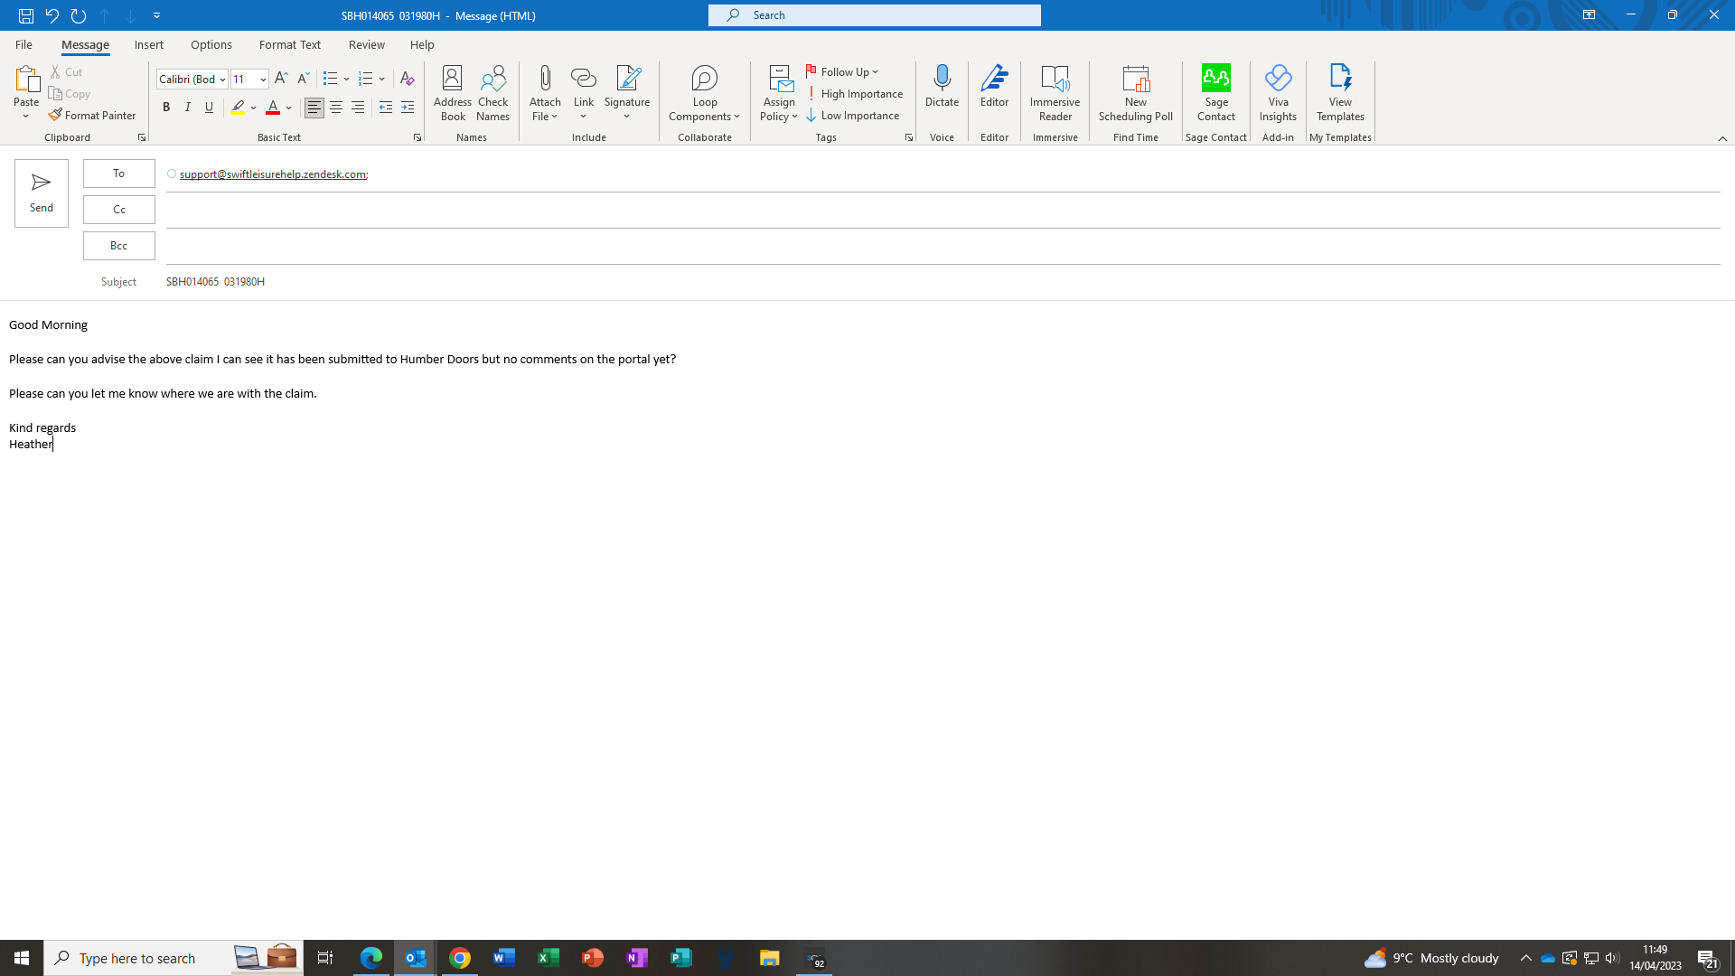Open the Address Book

[x=452, y=92]
